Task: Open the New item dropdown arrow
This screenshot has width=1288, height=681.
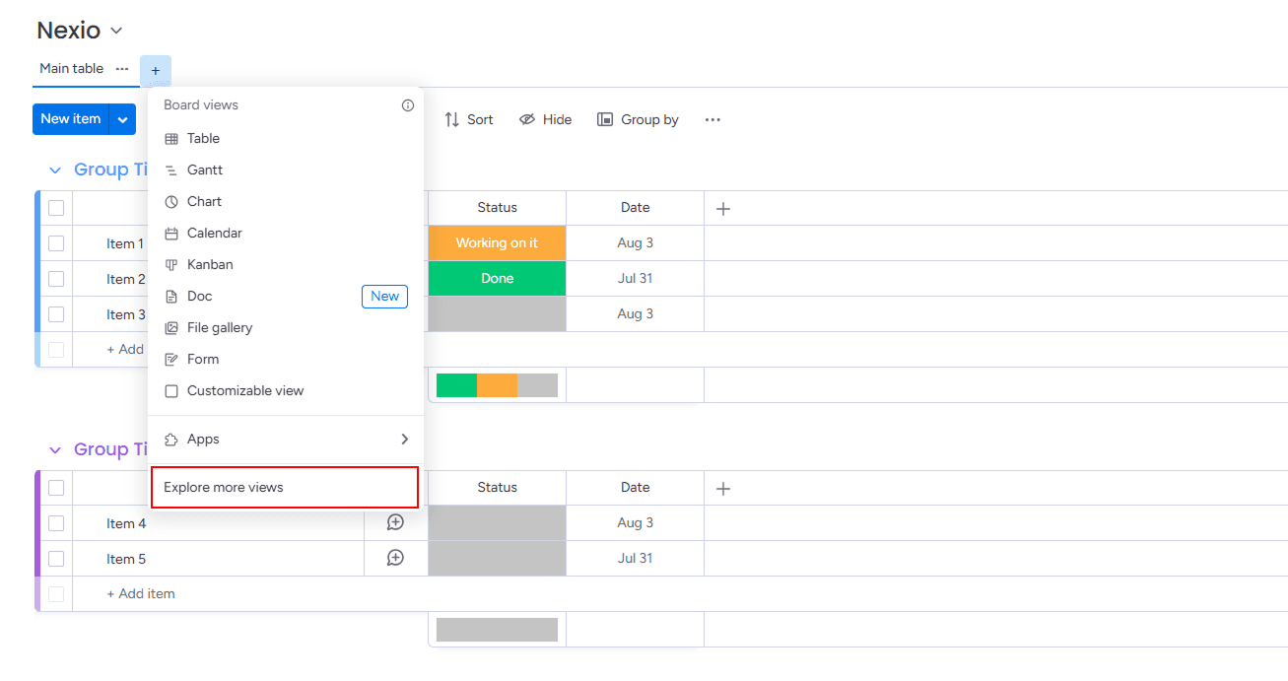Action: [x=122, y=118]
